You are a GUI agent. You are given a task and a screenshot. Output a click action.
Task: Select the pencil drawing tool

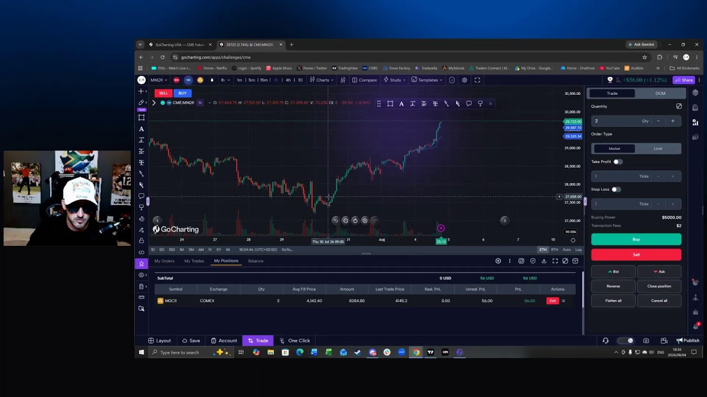(x=141, y=103)
